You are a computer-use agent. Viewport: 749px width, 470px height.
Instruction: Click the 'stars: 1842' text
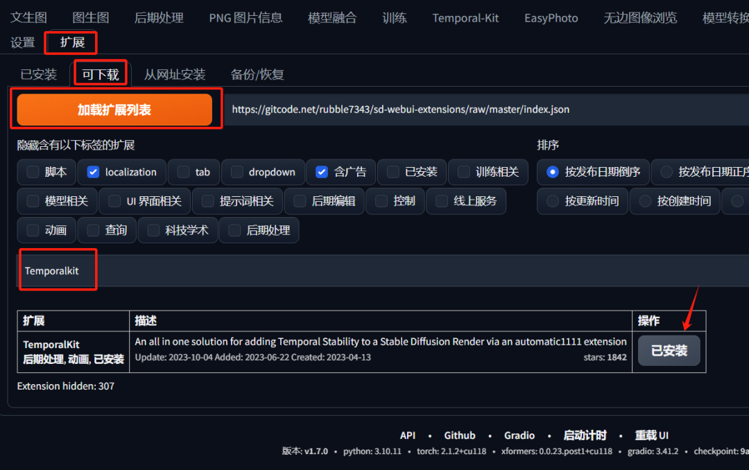tap(605, 357)
